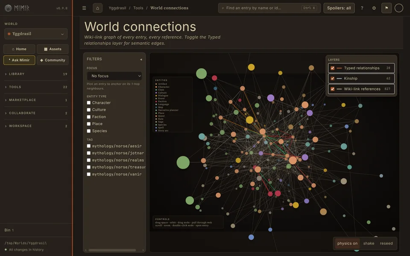Screen dimensions: 410x256
Task: Go to home via top bar icon
Action: tap(97, 8)
